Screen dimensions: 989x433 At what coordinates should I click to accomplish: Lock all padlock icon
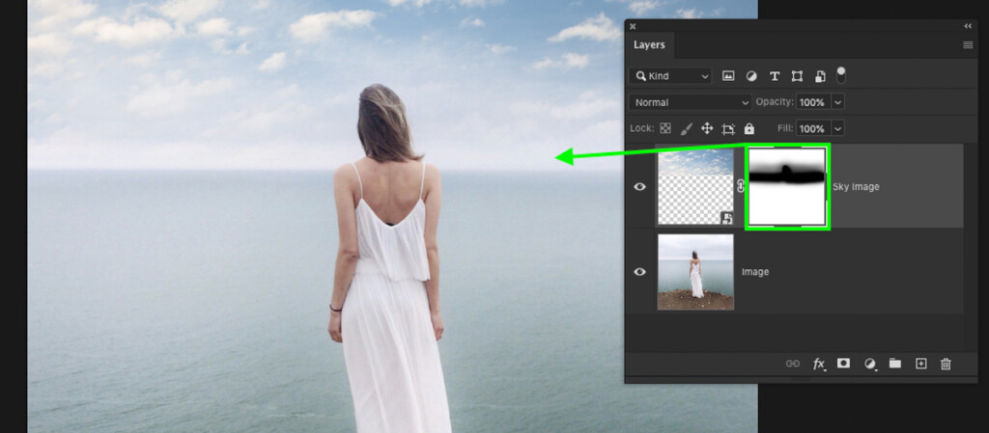[749, 128]
